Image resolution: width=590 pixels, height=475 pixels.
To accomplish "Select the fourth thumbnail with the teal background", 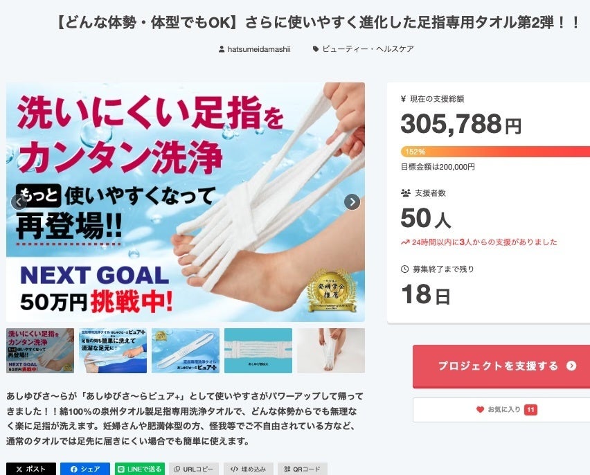I will coord(258,350).
